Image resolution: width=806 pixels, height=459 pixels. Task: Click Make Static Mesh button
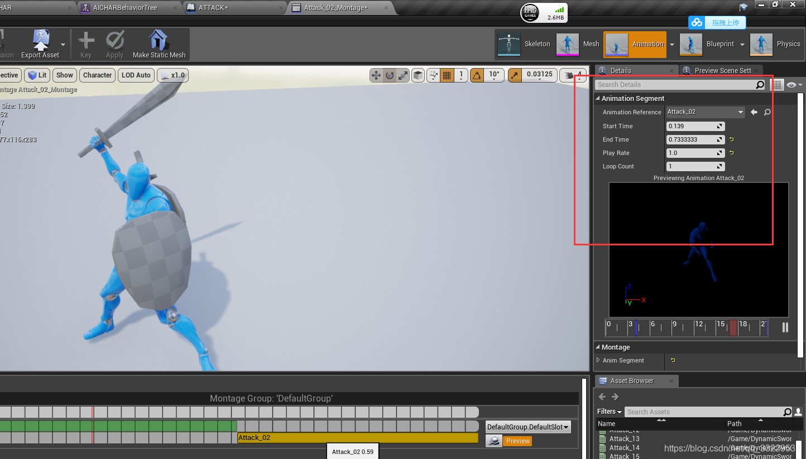click(x=159, y=45)
